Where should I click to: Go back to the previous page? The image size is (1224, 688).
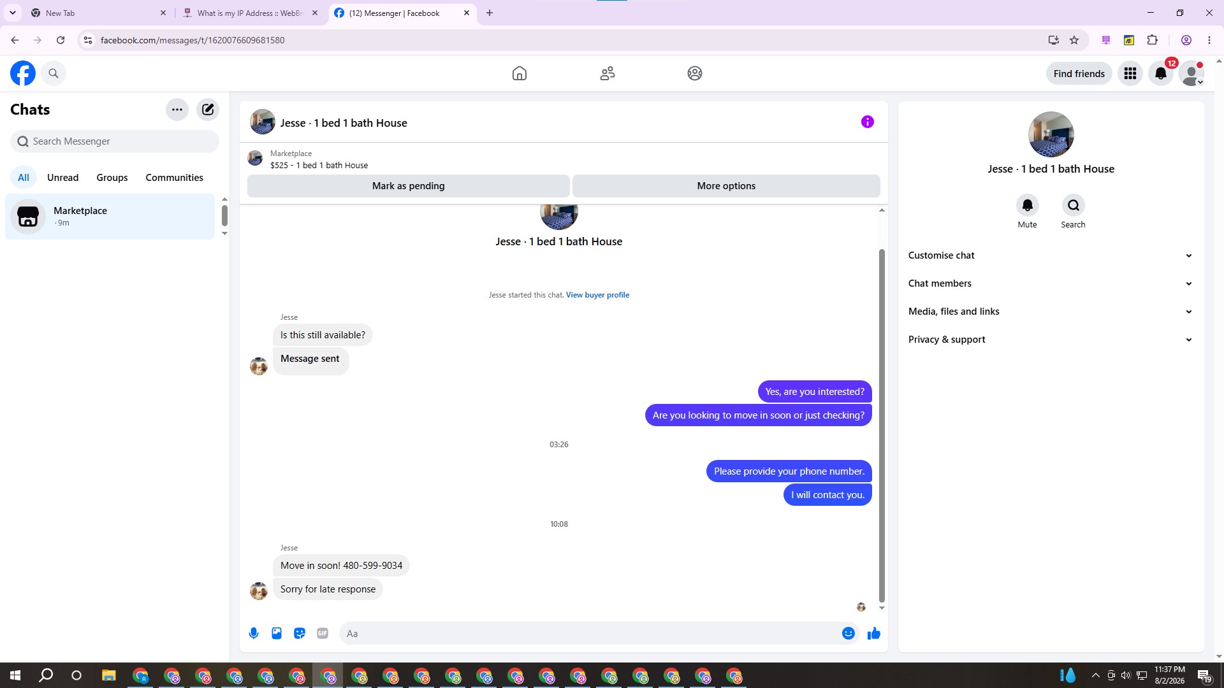coord(15,40)
